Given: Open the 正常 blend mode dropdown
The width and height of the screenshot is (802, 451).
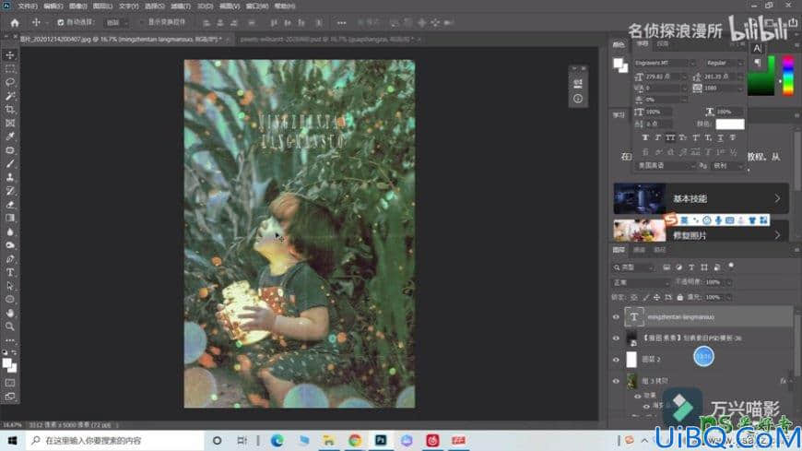Looking at the screenshot, I should 642,282.
